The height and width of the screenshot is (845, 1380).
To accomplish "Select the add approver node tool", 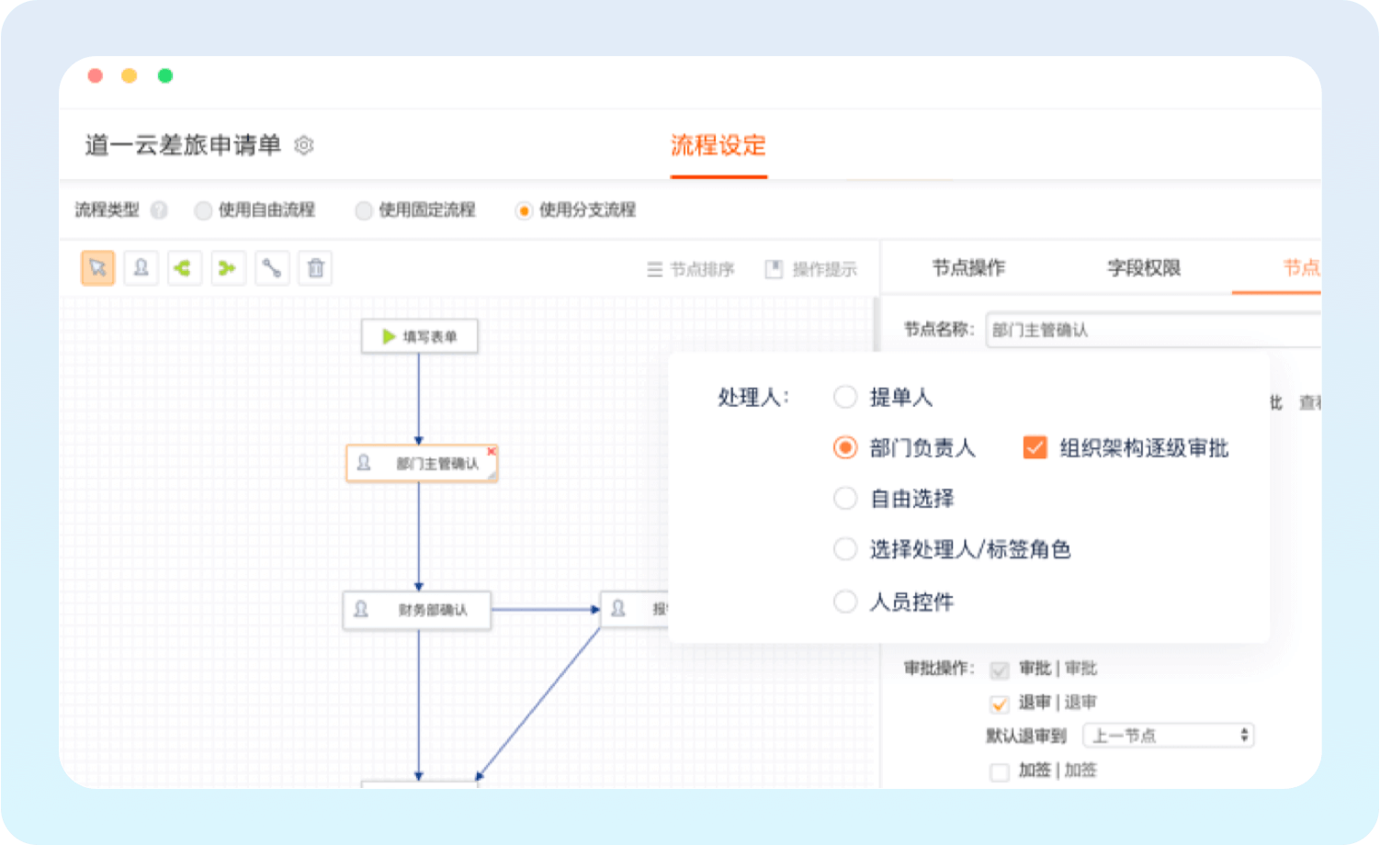I will coord(141,268).
